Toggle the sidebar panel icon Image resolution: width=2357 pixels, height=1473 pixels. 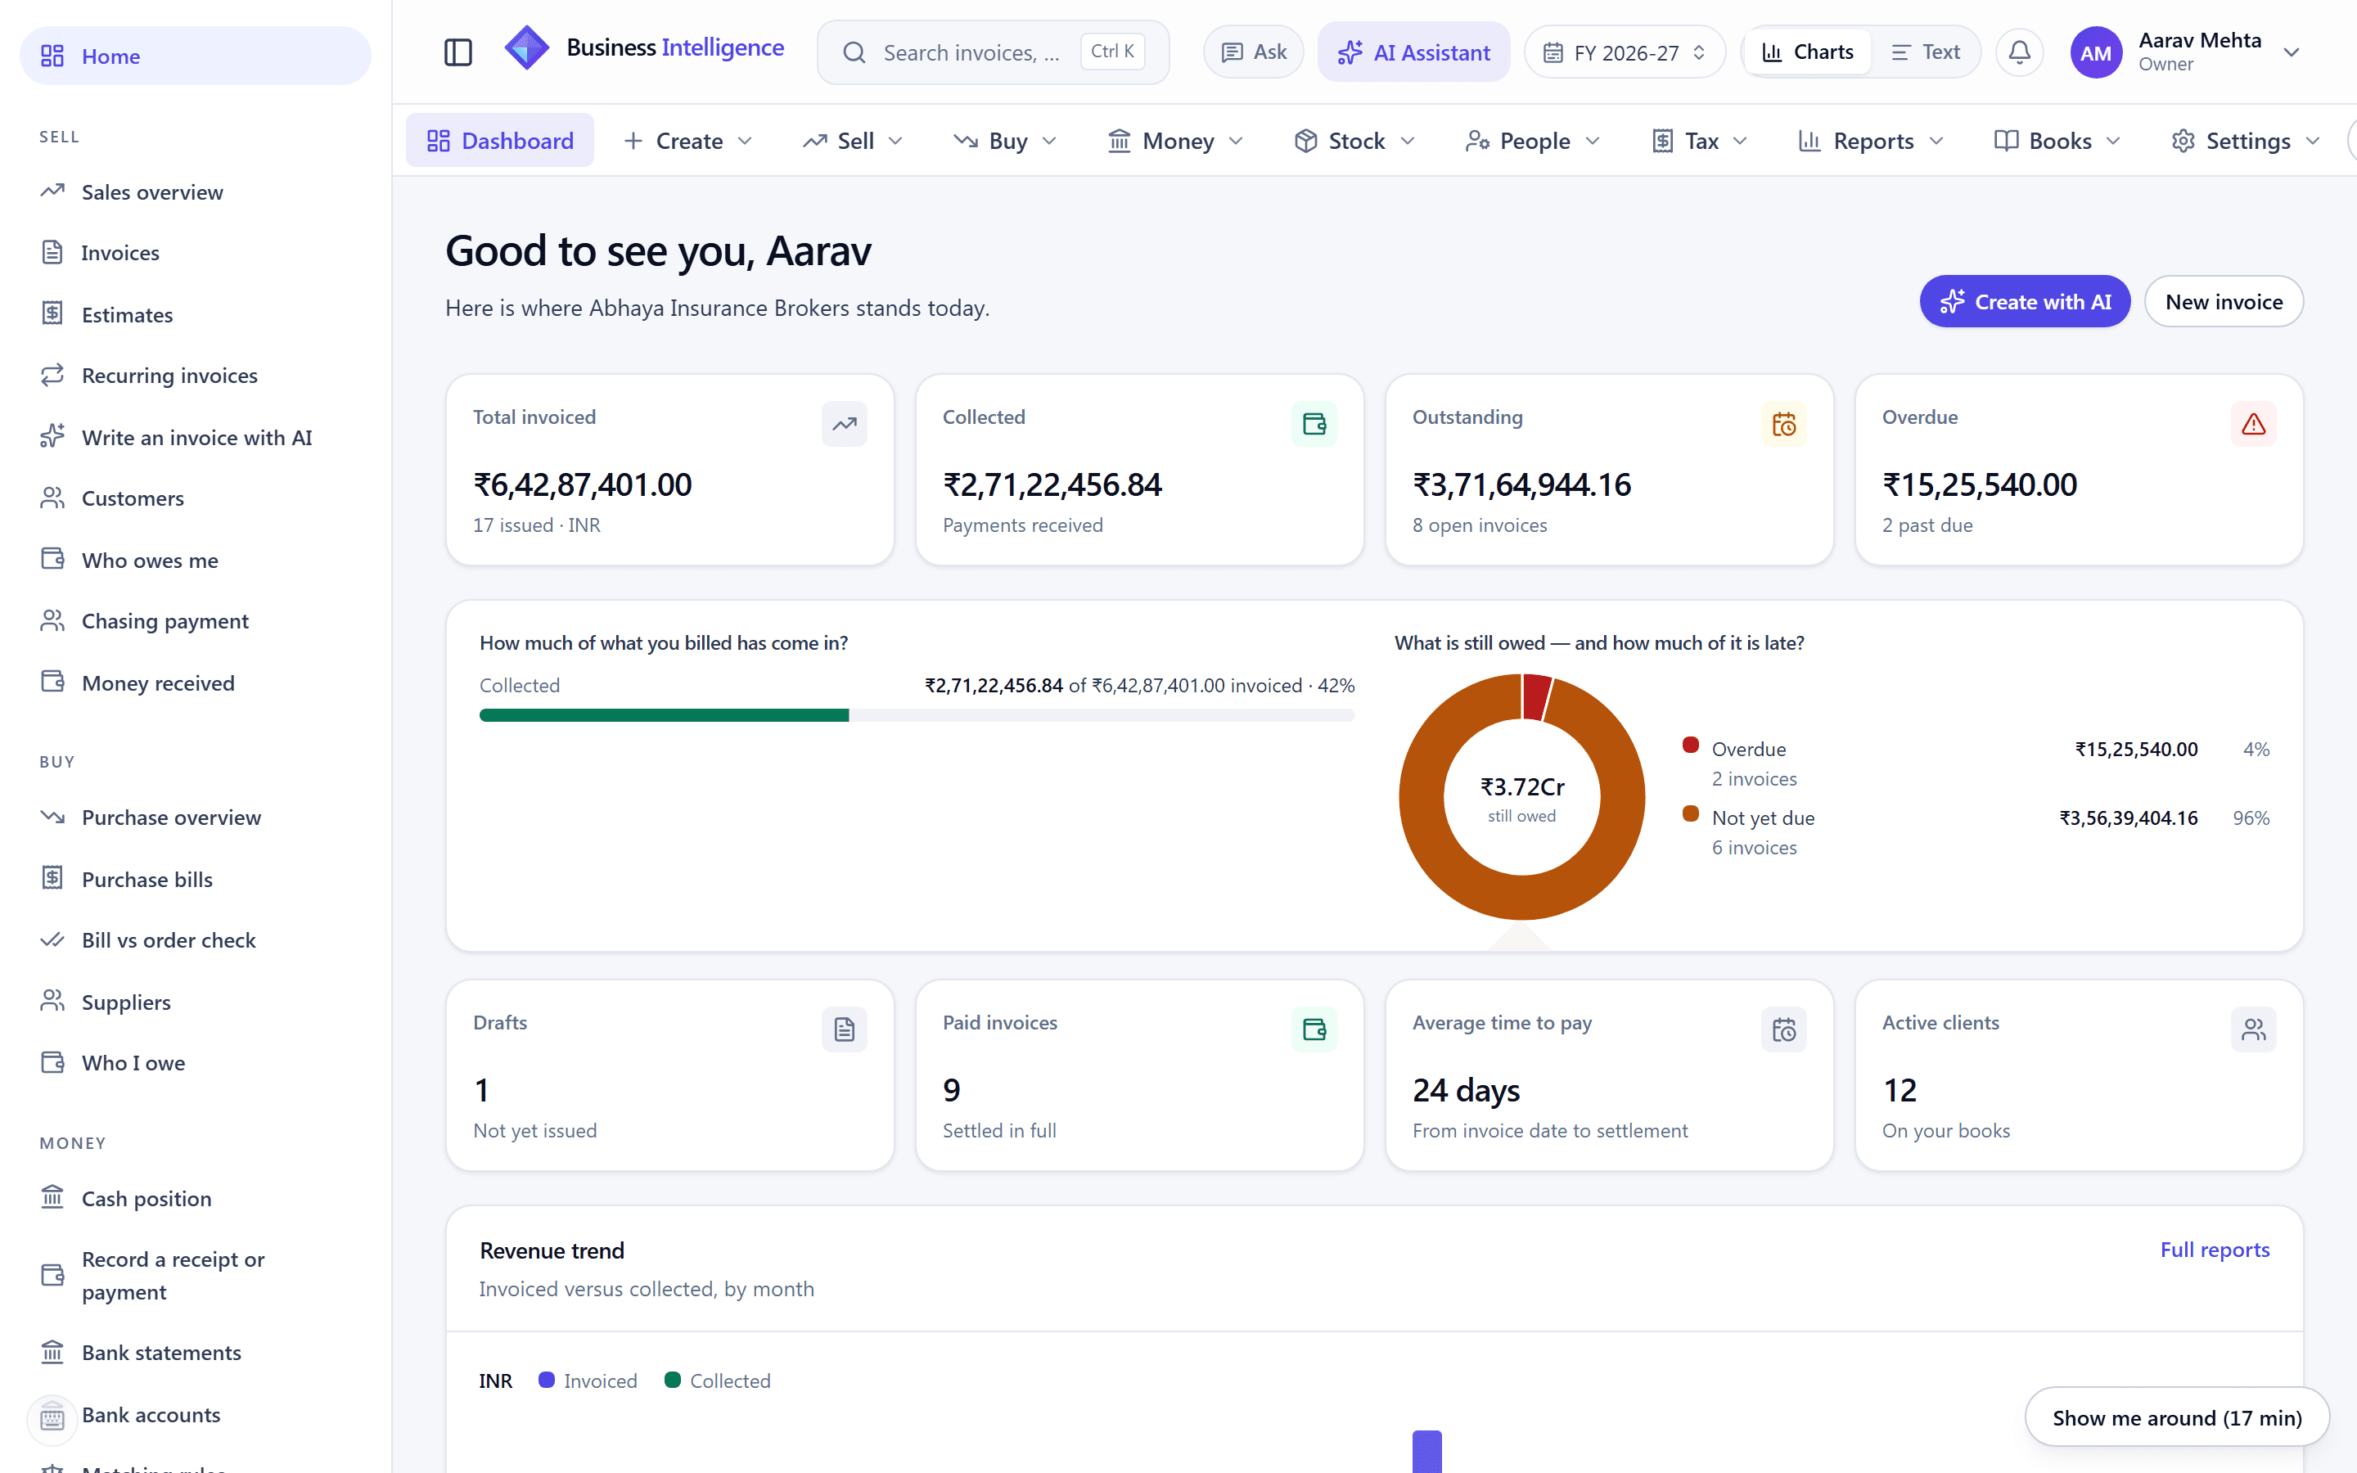click(457, 52)
